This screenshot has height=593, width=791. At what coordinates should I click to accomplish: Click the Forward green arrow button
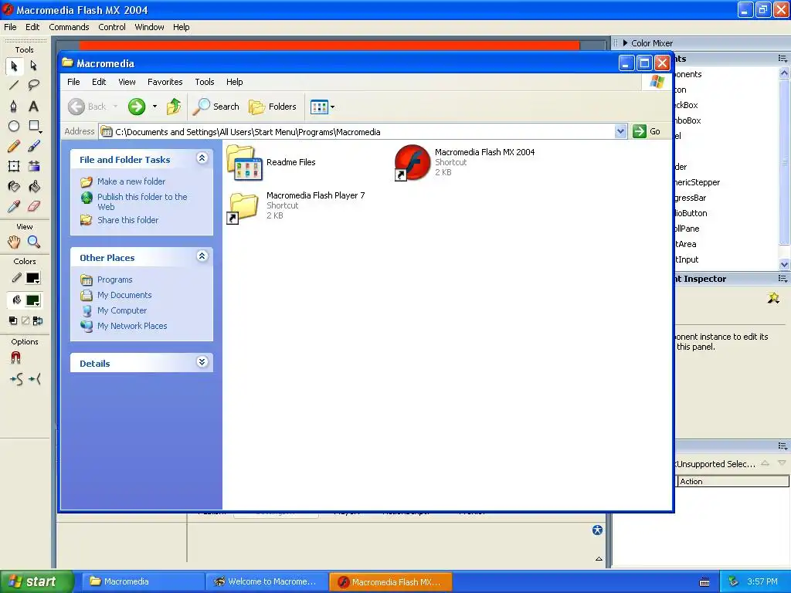136,107
